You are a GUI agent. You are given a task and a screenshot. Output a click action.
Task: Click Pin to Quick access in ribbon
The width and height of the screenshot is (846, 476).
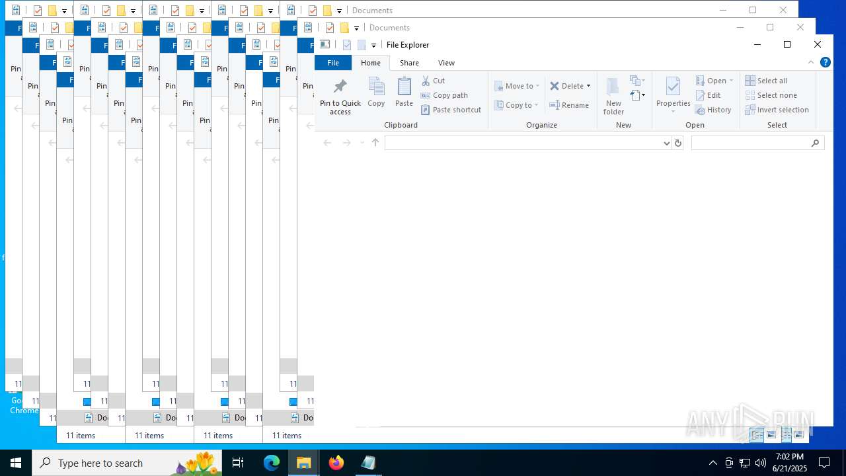pyautogui.click(x=340, y=97)
